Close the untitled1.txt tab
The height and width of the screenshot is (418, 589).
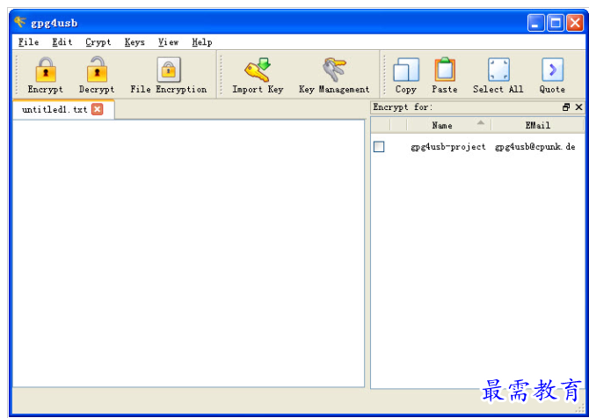[98, 109]
